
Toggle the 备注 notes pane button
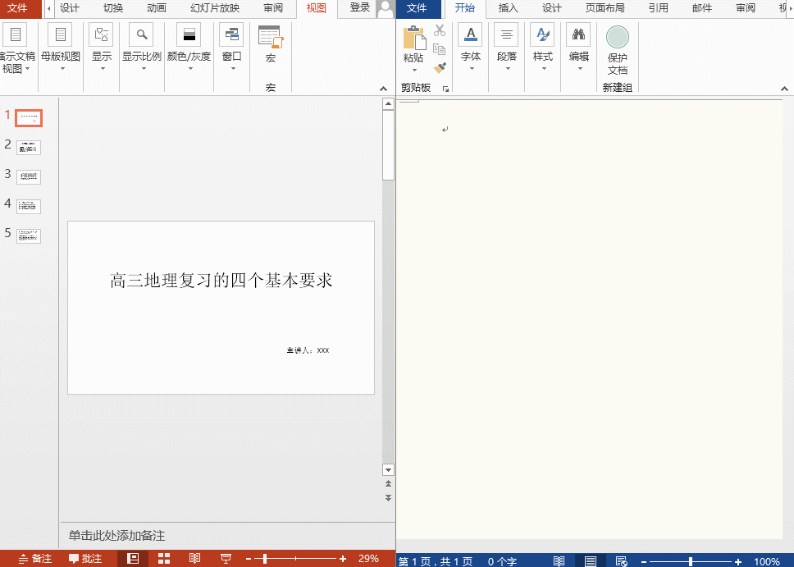(35, 559)
